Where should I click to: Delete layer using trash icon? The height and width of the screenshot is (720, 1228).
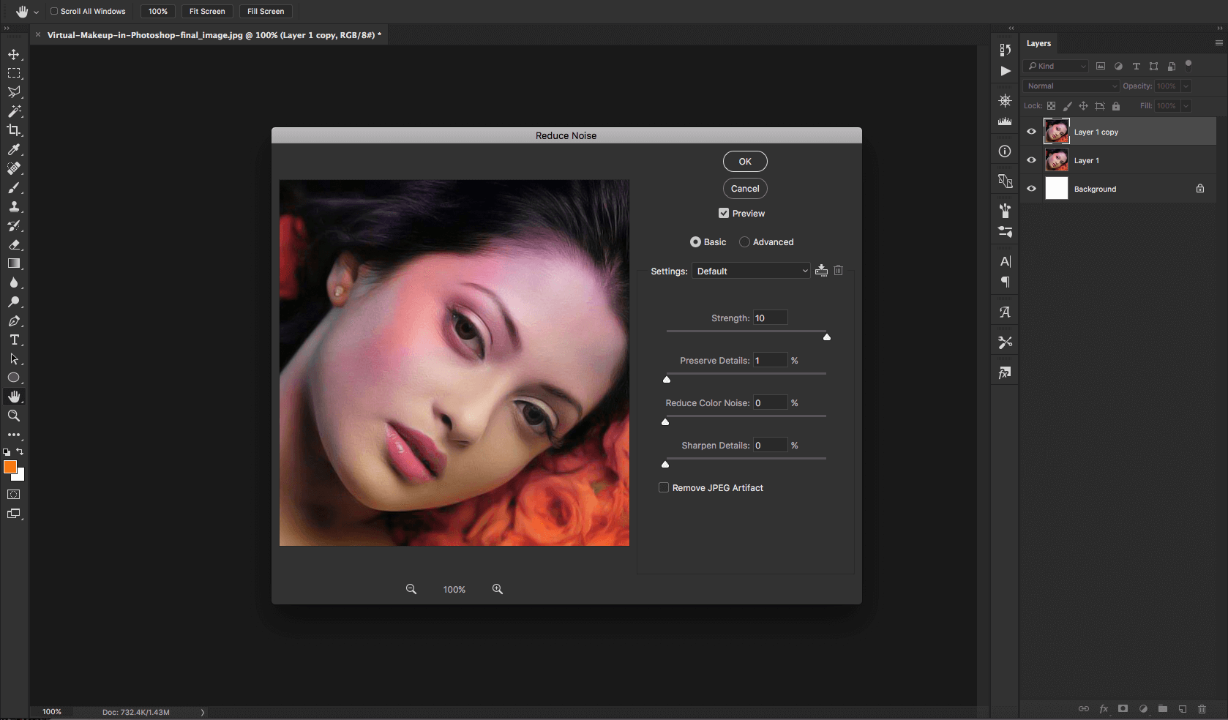tap(1202, 708)
